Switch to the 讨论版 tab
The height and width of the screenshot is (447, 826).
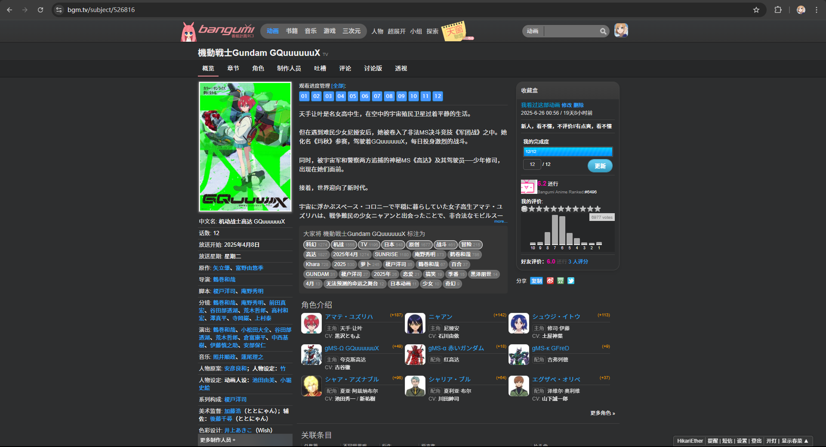pos(373,68)
